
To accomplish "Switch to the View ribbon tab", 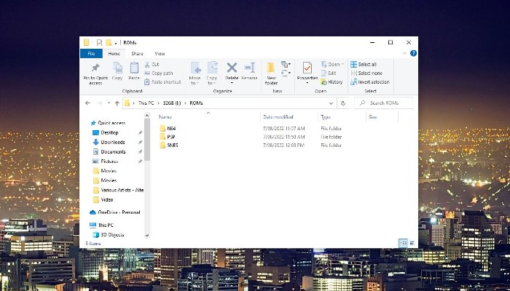I will (x=160, y=54).
